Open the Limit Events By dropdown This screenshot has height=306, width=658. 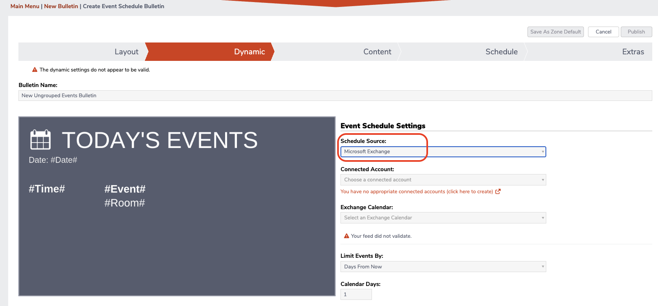pos(443,267)
